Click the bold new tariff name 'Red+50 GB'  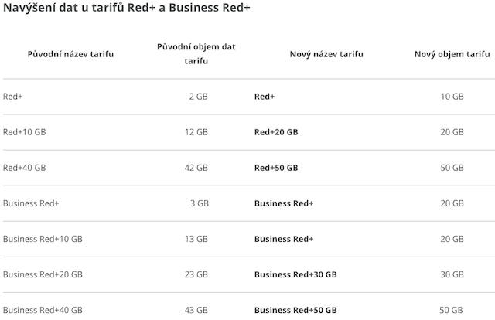[275, 168]
